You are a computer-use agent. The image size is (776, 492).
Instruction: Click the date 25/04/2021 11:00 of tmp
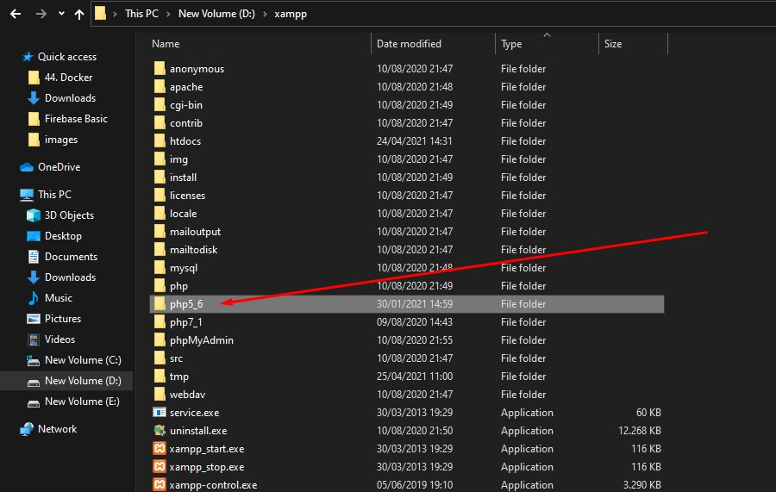point(415,377)
